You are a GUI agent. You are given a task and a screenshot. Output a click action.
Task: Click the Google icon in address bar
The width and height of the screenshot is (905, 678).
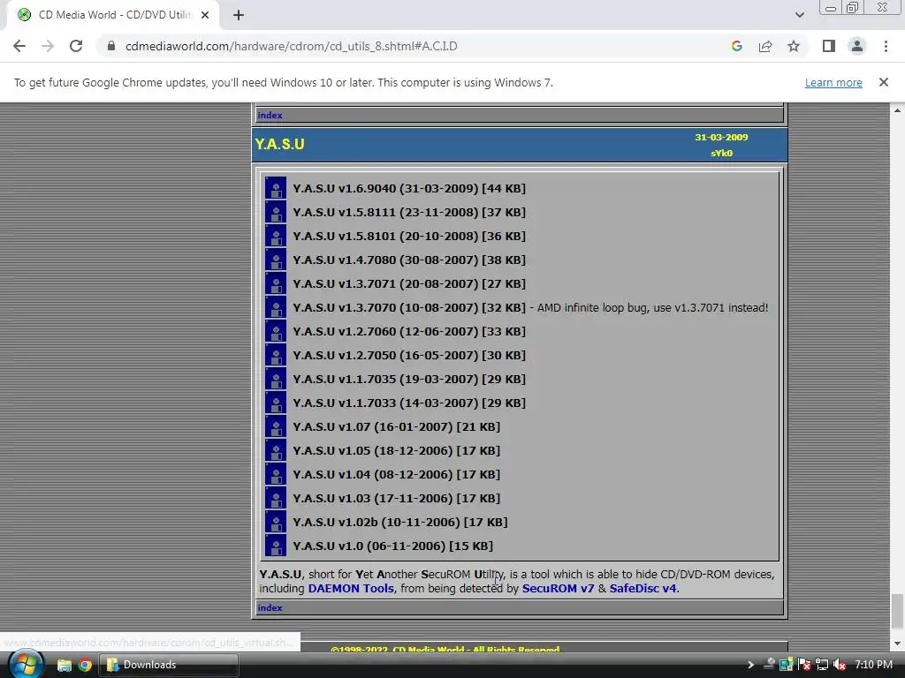click(x=736, y=46)
